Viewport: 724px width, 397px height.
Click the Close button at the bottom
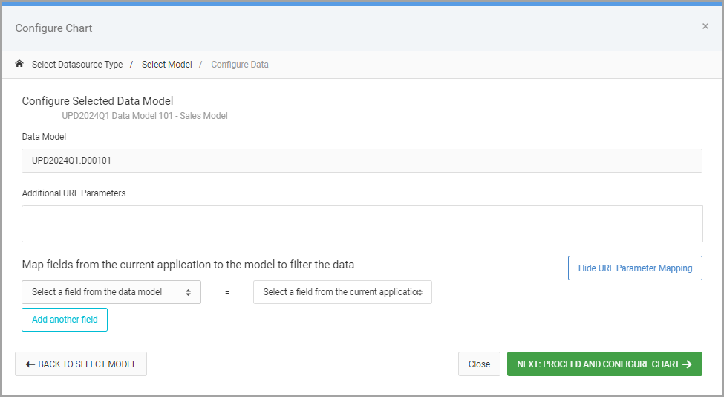pyautogui.click(x=479, y=364)
